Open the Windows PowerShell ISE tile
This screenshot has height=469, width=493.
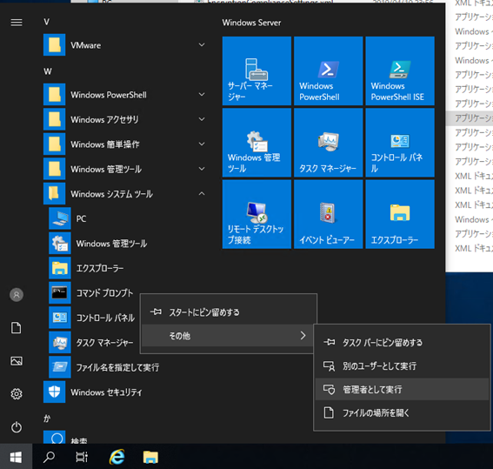400,70
